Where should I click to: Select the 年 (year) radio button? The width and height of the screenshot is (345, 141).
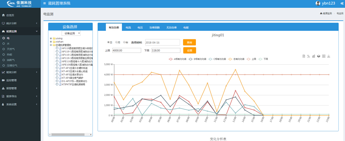(124, 42)
